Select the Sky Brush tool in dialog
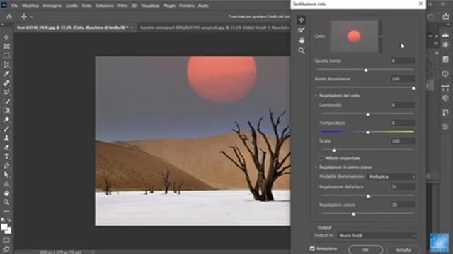Viewport: 453px width, 254px height. click(x=302, y=30)
